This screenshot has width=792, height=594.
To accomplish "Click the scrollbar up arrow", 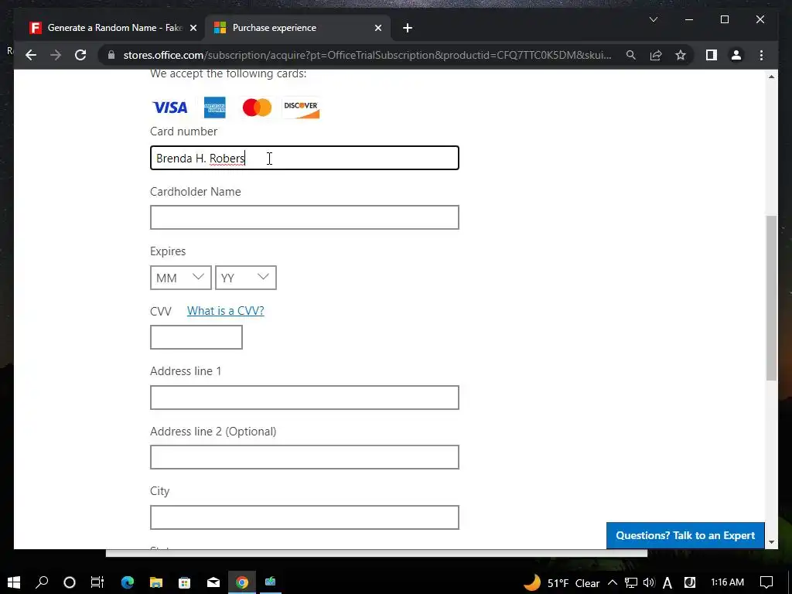I will (x=771, y=77).
